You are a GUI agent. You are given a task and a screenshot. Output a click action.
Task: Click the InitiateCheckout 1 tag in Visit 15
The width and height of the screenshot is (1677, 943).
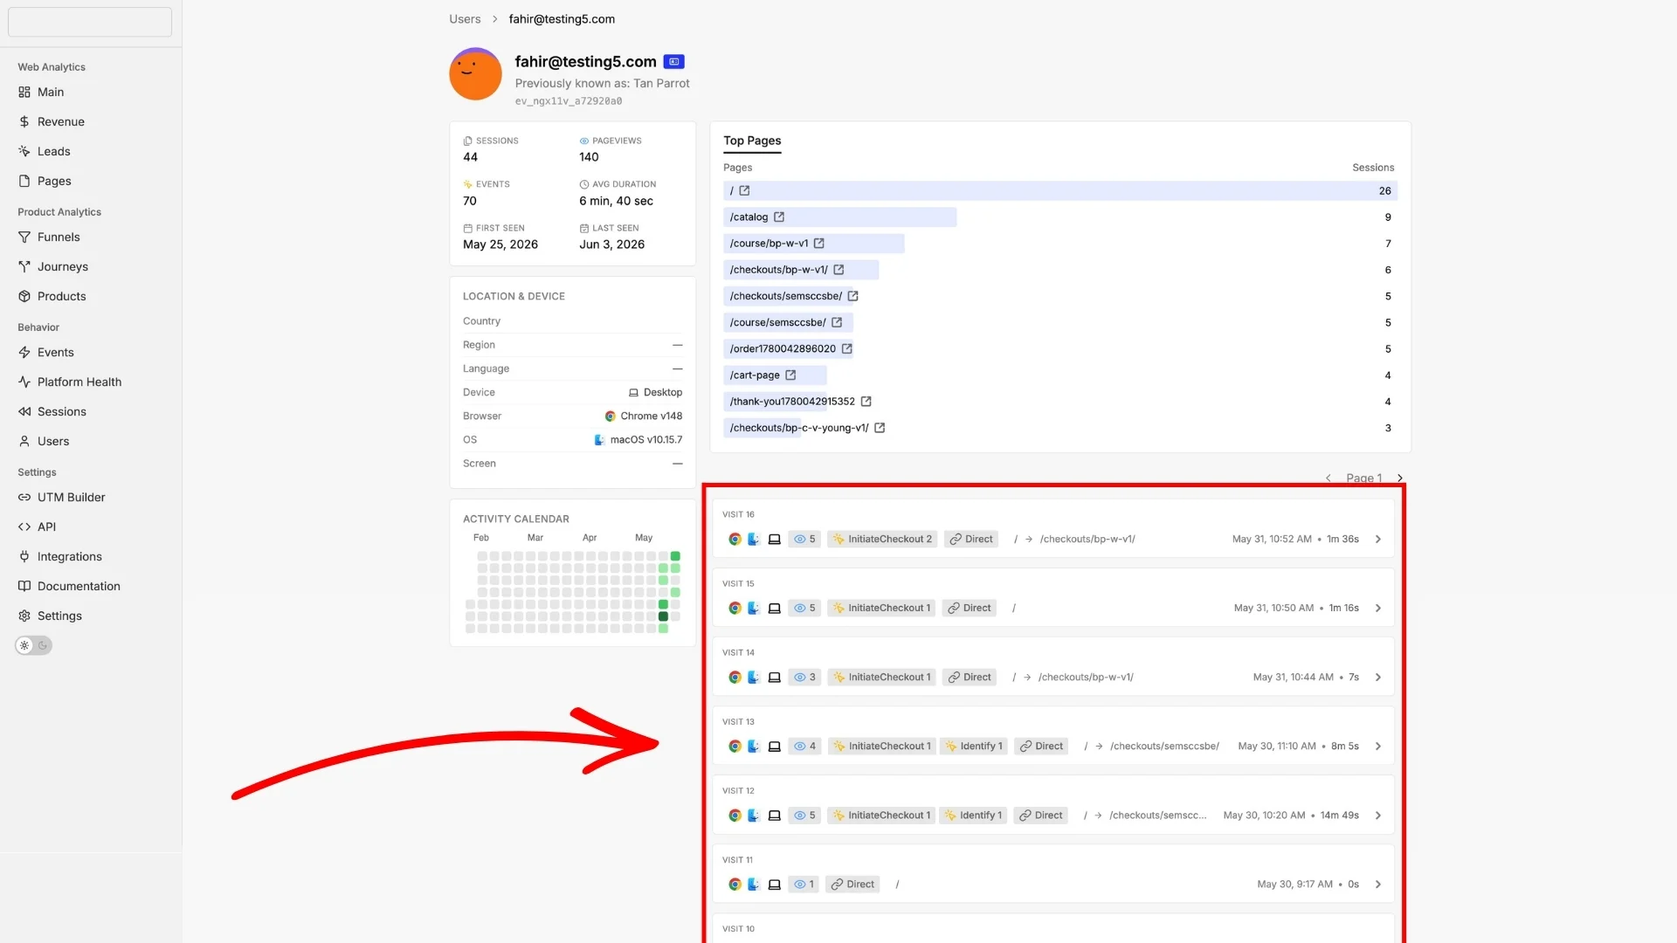[881, 608]
